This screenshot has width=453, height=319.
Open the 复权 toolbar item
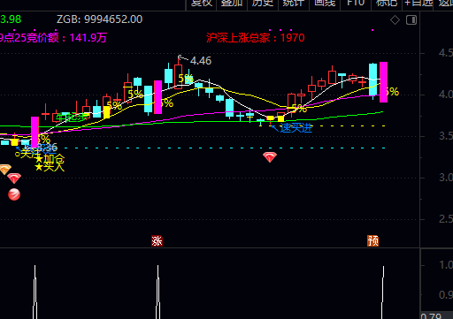(x=202, y=4)
